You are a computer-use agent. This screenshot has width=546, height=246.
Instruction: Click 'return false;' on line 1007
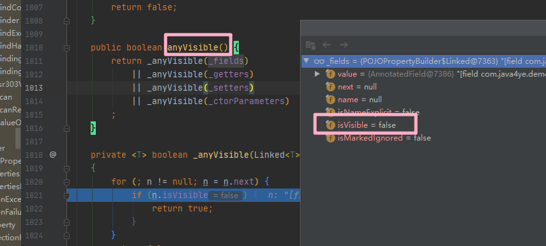(x=144, y=7)
